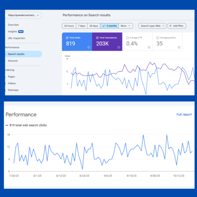The width and height of the screenshot is (197, 197).
Task: Click the help icon on Total impressions card
Action: pyautogui.click(x=119, y=47)
